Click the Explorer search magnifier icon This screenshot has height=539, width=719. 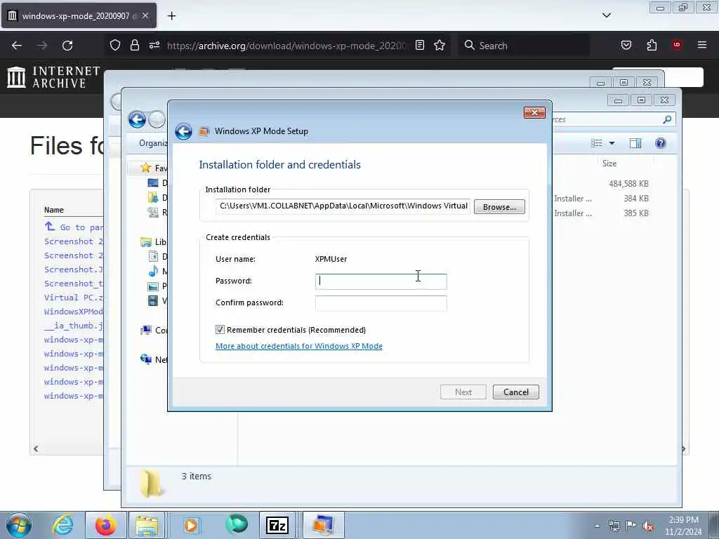(x=667, y=119)
